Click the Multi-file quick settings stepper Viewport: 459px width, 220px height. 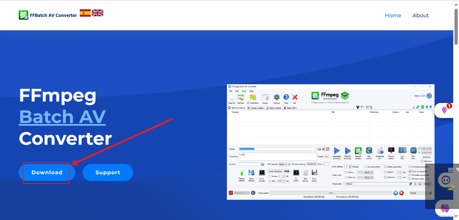coord(350,167)
